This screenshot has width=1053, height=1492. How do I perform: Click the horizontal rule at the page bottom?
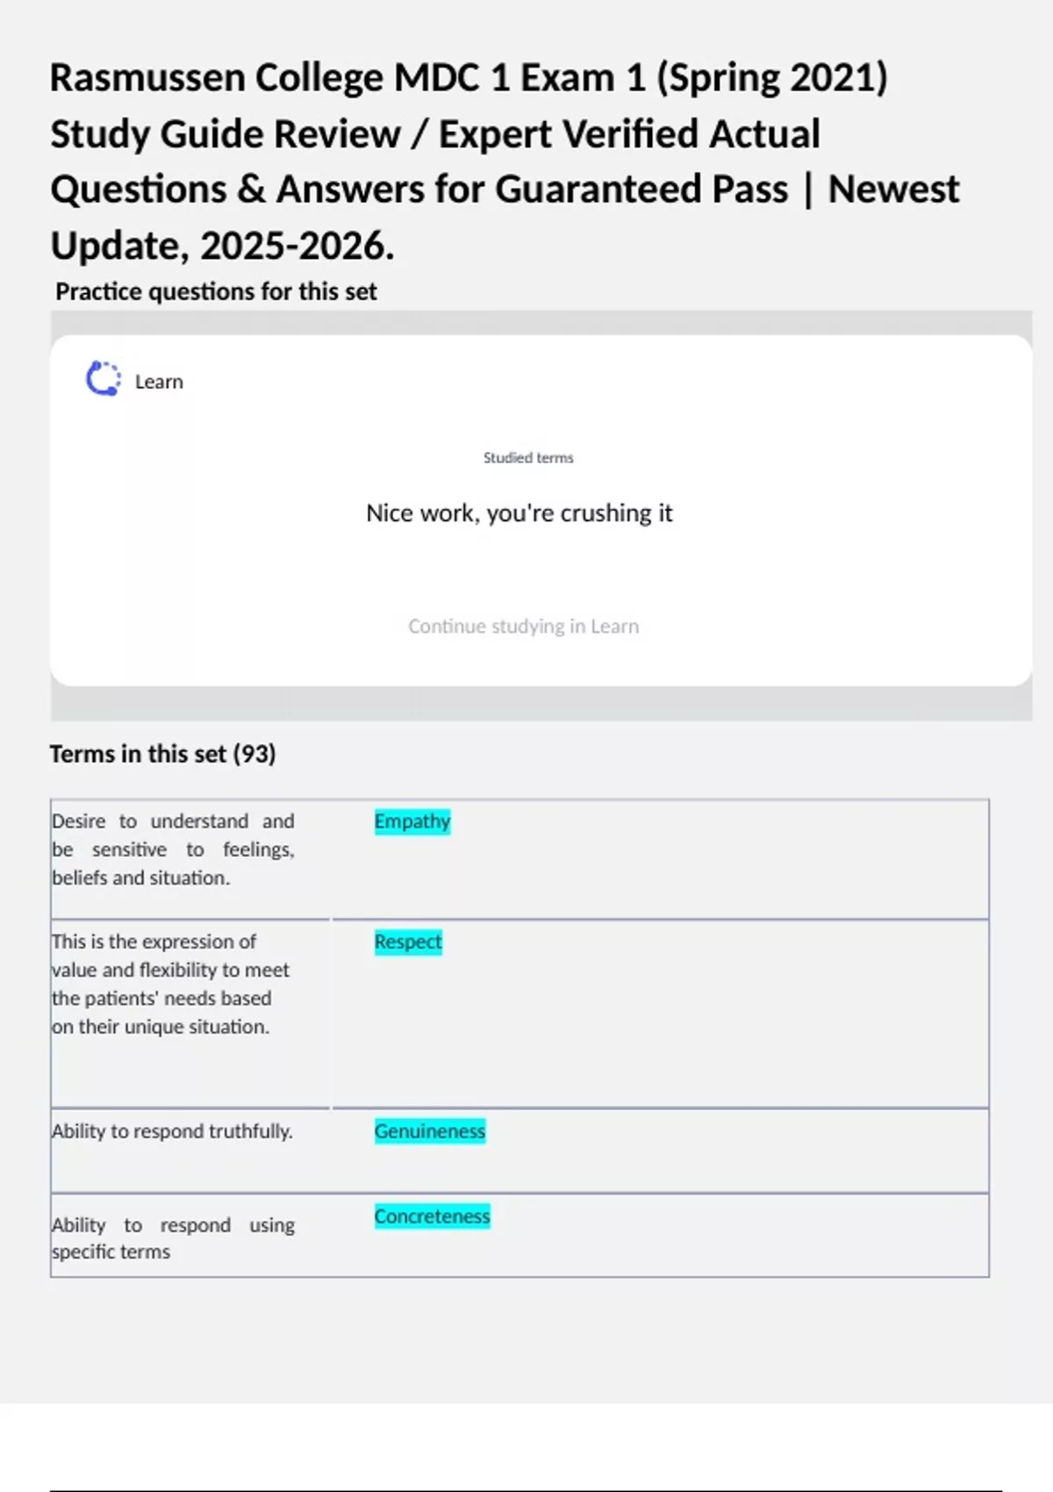tap(526, 1489)
